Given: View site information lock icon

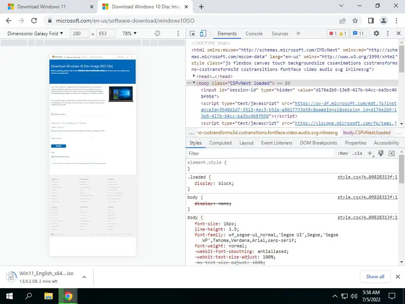Looking at the screenshot, I should (x=50, y=21).
